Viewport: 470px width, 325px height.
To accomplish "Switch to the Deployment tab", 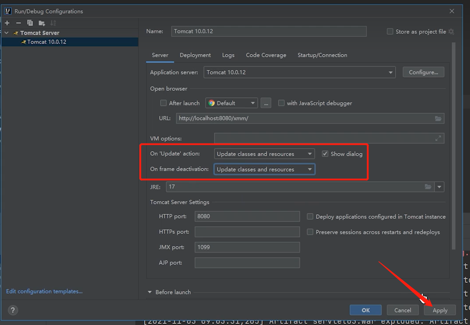I will tap(195, 55).
